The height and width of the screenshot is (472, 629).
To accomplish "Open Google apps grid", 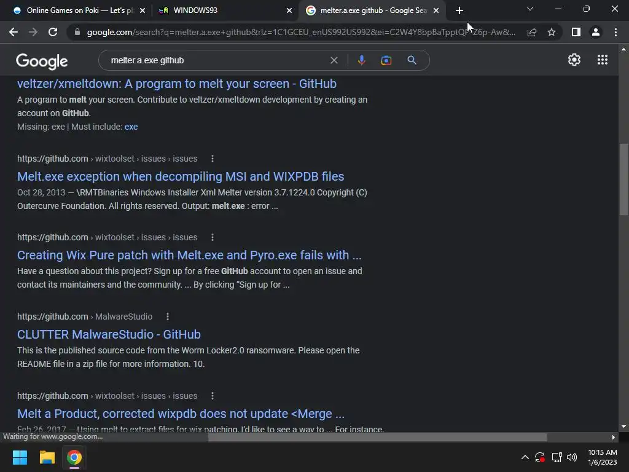I will click(603, 60).
